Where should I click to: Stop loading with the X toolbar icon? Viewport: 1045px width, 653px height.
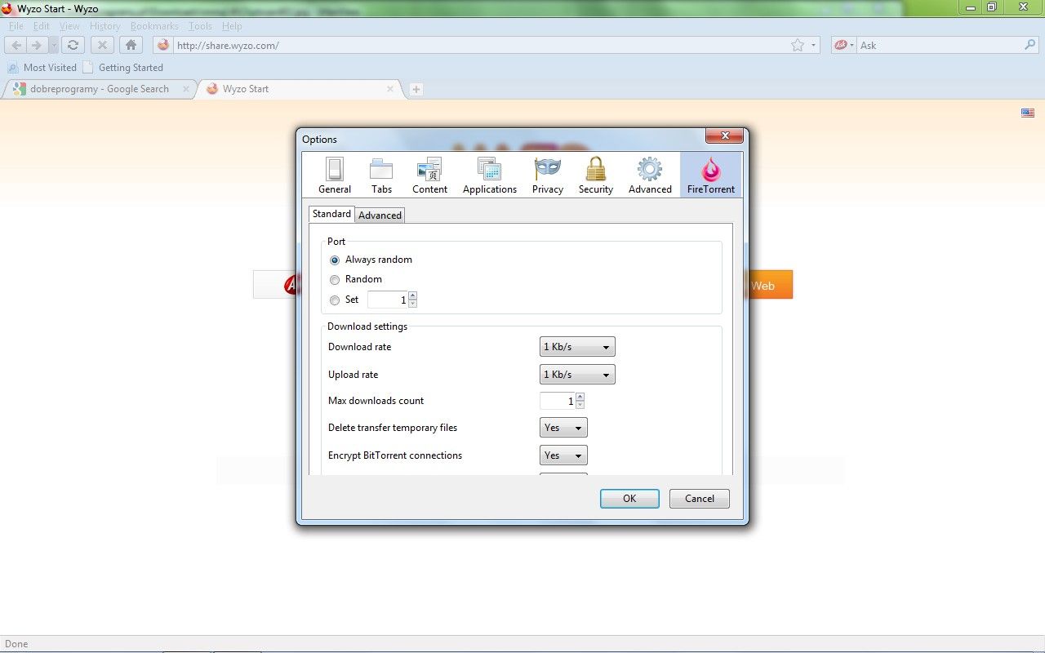click(102, 46)
